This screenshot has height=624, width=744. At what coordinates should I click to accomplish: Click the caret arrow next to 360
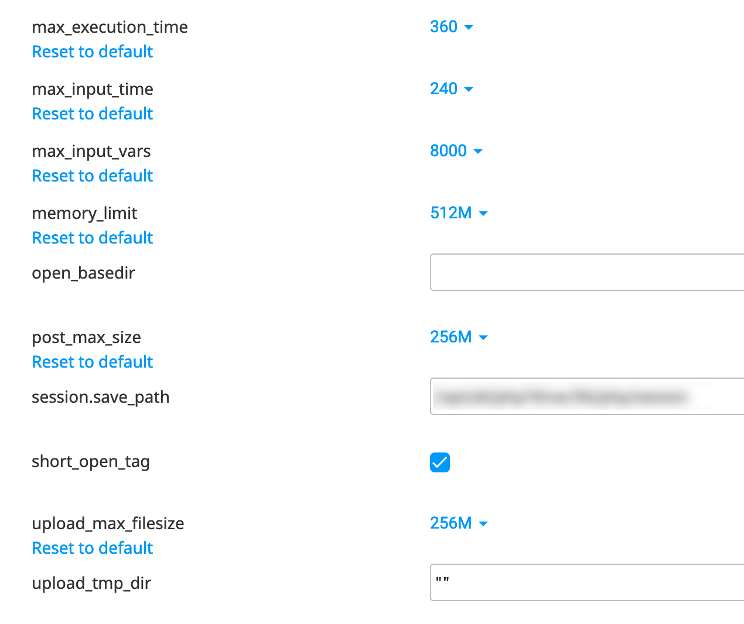(469, 28)
